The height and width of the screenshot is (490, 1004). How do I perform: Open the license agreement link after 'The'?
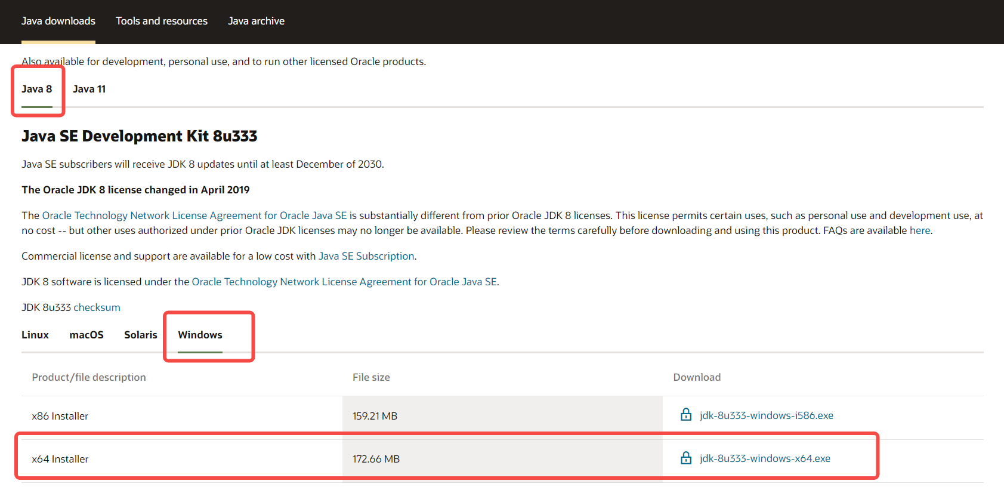click(194, 215)
